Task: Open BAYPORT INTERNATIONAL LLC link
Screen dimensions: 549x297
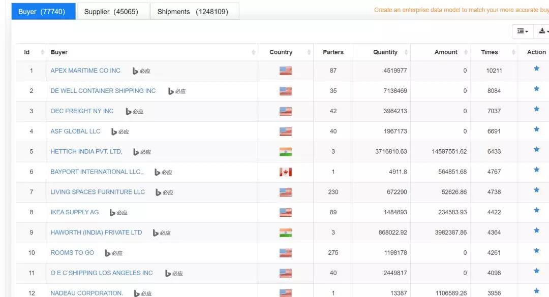Action: (97, 172)
